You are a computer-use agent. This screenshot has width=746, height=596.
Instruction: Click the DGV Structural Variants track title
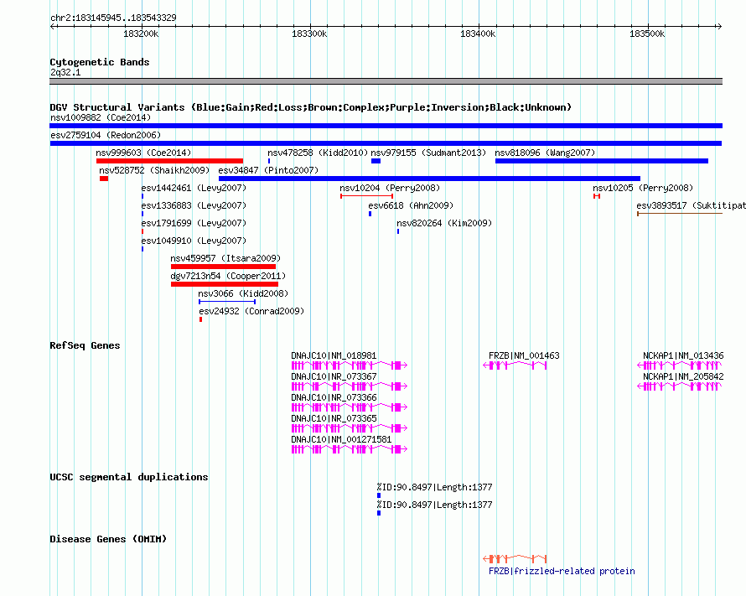(x=310, y=107)
